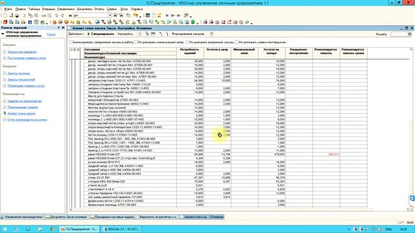Viewport: 415px width, 233px height.
Task: Click the M- memory subtract button
Action: [179, 16]
